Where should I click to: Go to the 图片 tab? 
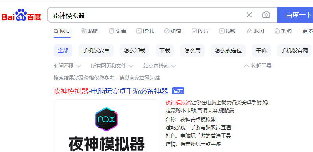tap(200, 31)
